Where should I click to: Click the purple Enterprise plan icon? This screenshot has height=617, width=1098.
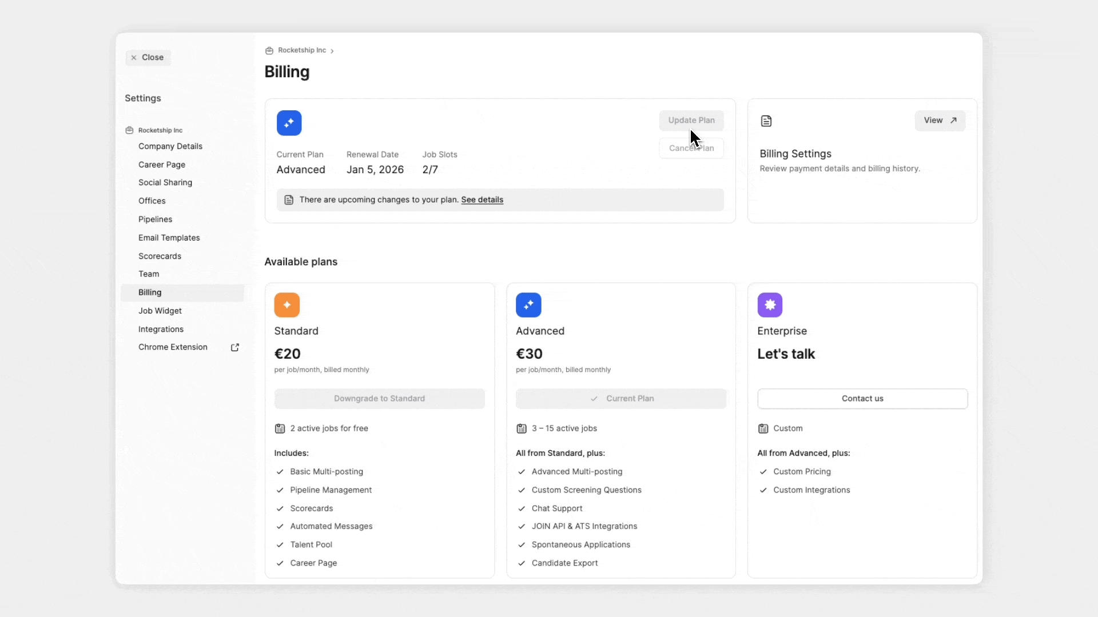(770, 305)
